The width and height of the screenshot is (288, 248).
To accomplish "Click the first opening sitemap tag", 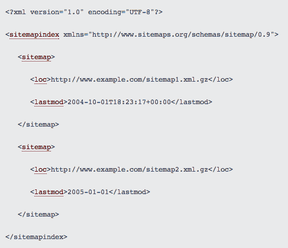I will click(x=36, y=57).
